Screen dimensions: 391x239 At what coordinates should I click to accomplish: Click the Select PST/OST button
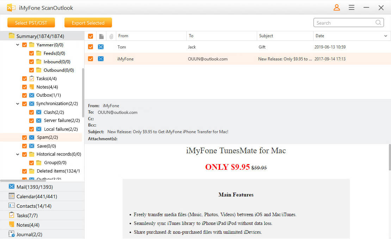31,22
